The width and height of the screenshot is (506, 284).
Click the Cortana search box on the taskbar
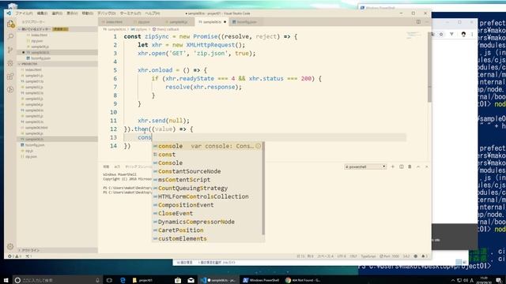[58, 280]
